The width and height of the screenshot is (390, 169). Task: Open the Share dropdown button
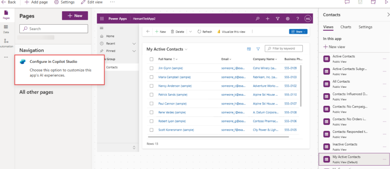(298, 32)
